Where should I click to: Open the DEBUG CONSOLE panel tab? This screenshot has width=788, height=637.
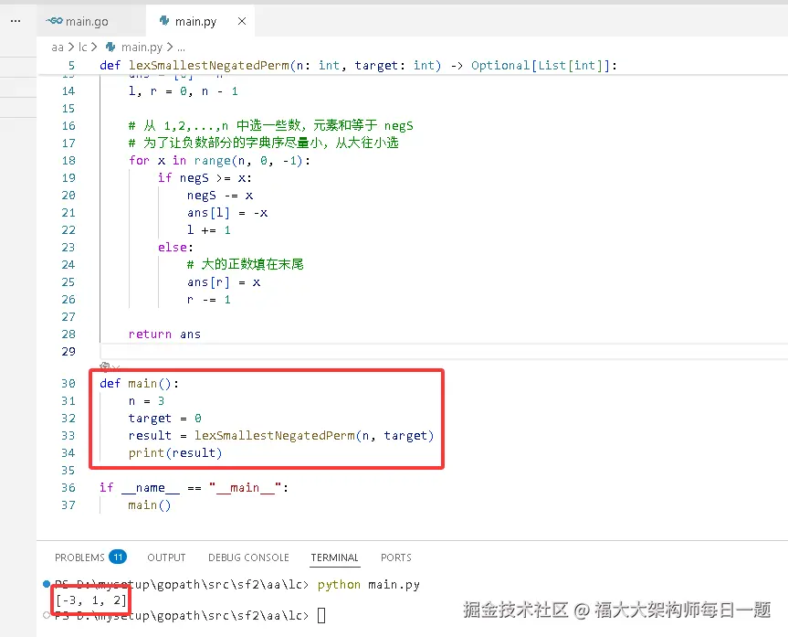(x=248, y=557)
